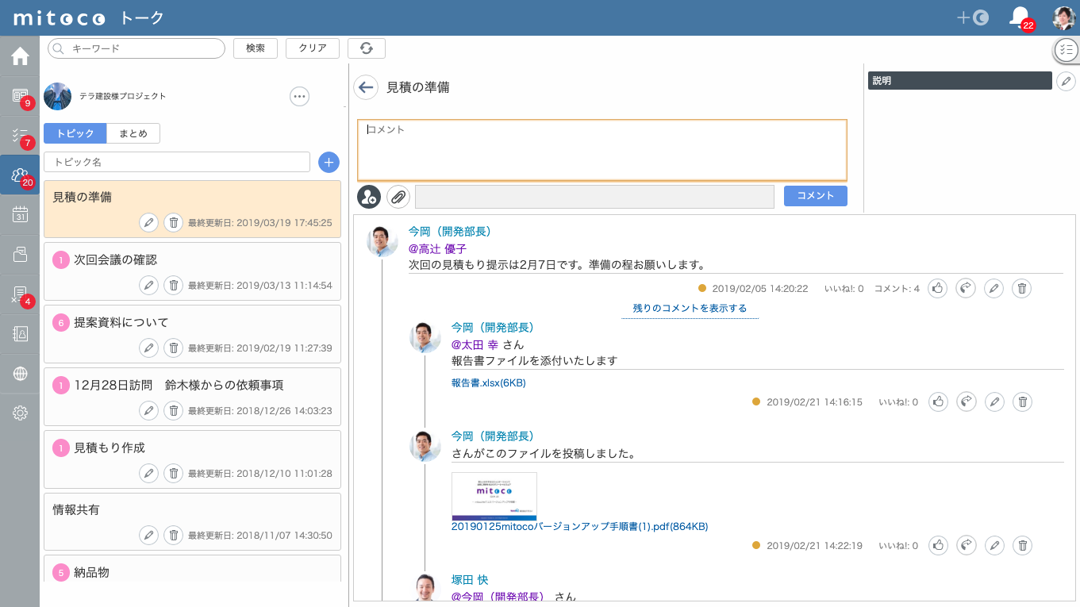Open the options menu for テラ建設様プロジェクト
This screenshot has height=607, width=1080.
(299, 96)
